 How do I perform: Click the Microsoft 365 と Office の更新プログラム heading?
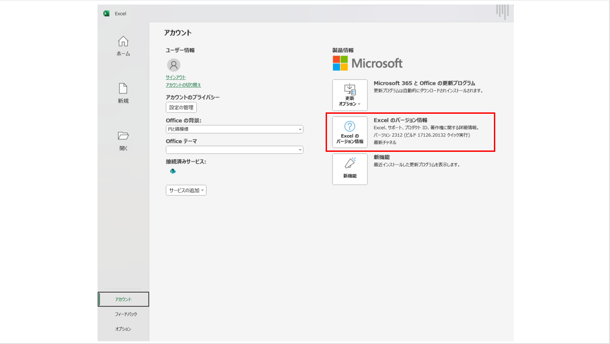click(425, 83)
